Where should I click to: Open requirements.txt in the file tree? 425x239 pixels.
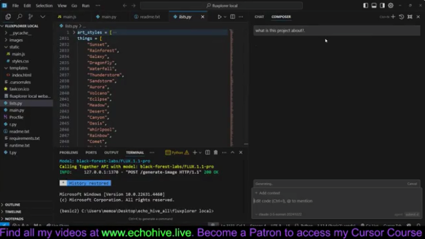pos(25,139)
